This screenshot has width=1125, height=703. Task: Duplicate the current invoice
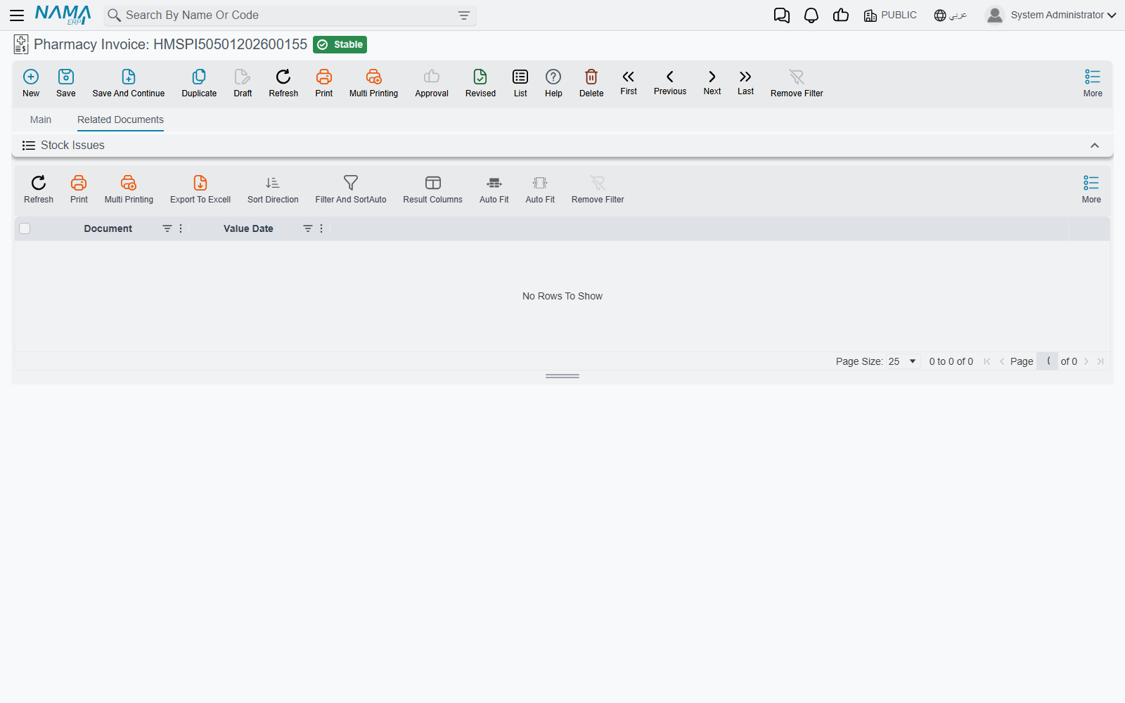(199, 83)
